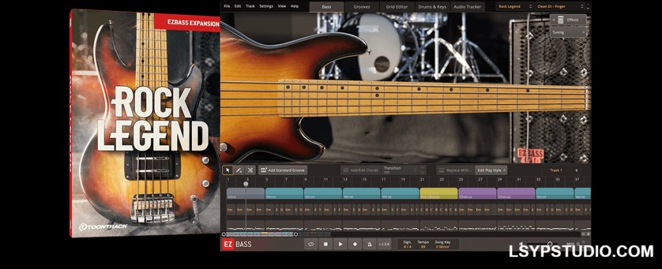662x269 pixels.
Task: Open the Help menu
Action: pyautogui.click(x=295, y=6)
